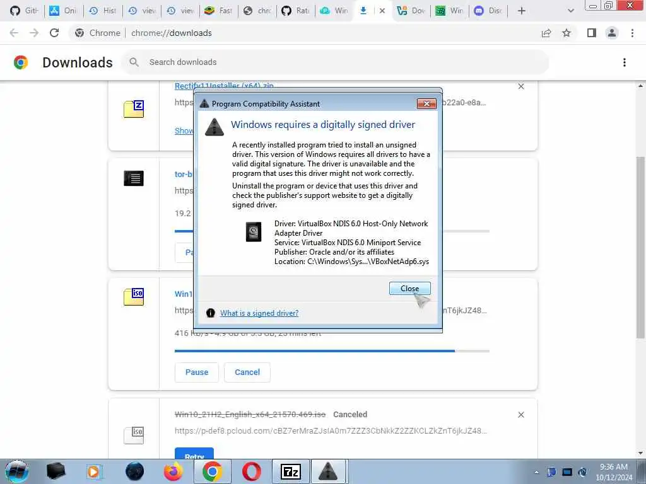Focus the Search downloads field
Screen dimensions: 646x484
(x=336, y=62)
